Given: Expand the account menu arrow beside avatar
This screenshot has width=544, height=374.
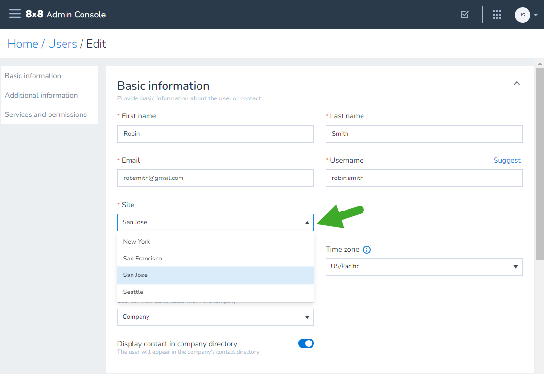Looking at the screenshot, I should tap(536, 15).
